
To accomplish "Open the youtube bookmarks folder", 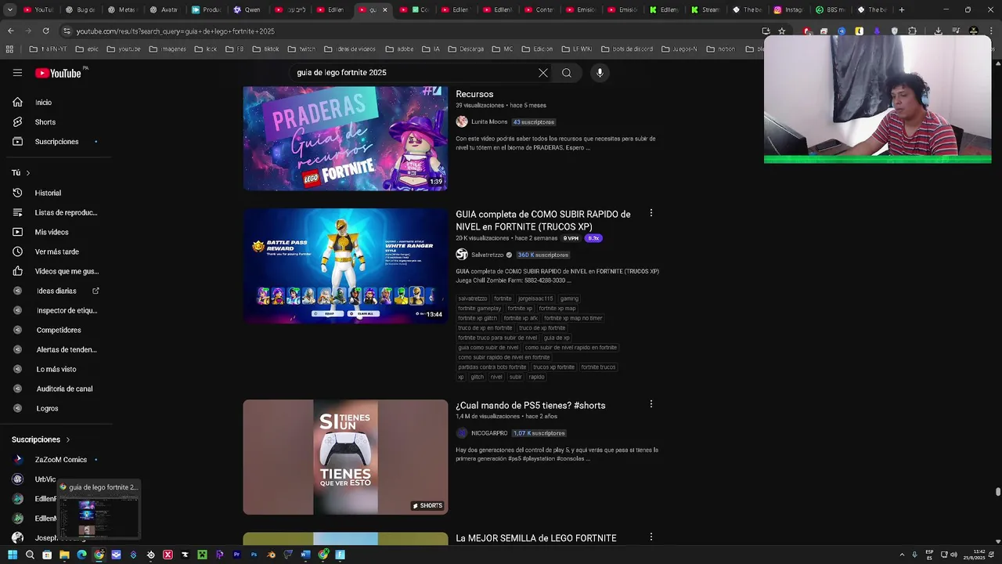I will (124, 49).
